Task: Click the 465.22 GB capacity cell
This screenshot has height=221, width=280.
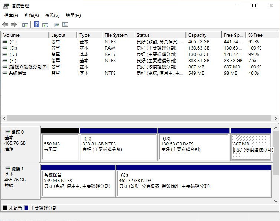Action: click(199, 41)
